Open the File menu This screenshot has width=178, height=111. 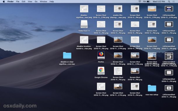pos(18,1)
